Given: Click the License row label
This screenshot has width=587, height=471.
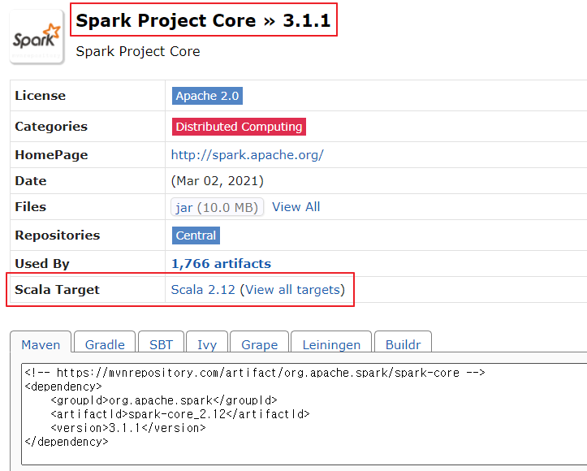Looking at the screenshot, I should (x=40, y=96).
